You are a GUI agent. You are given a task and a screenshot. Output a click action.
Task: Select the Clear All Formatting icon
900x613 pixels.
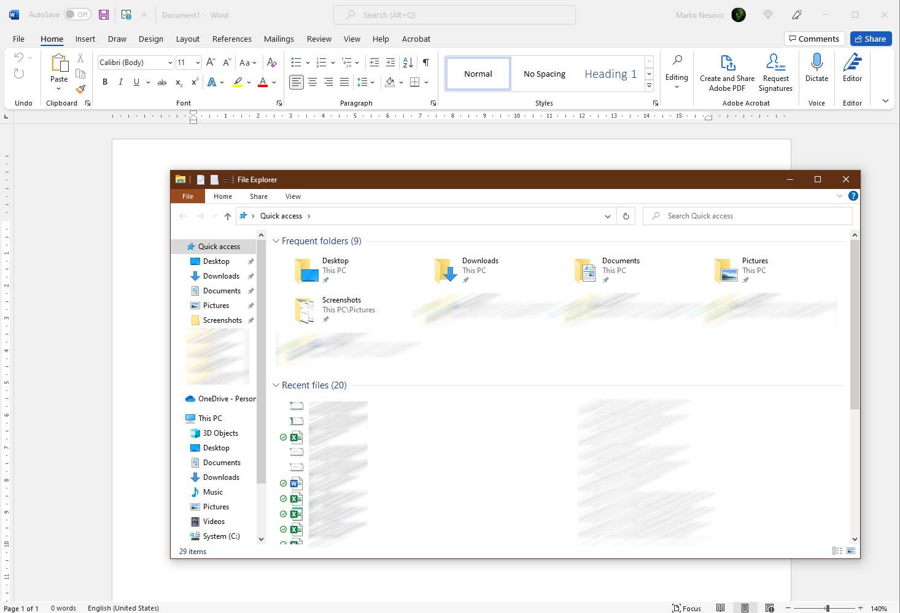coord(272,62)
